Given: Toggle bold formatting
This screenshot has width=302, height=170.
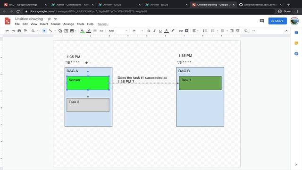Looking at the screenshot, I should point(149,31).
